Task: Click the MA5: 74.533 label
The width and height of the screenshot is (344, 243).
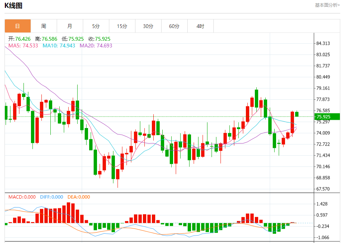Action: click(23, 46)
